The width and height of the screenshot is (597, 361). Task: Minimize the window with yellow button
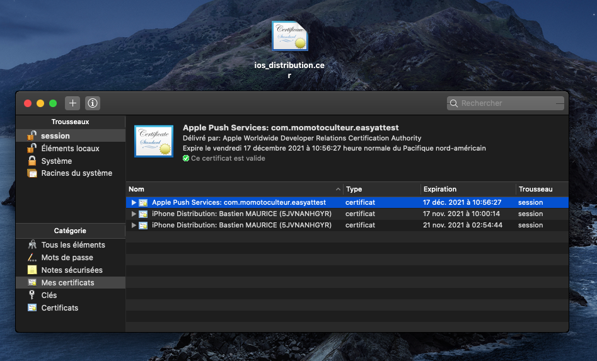point(40,103)
